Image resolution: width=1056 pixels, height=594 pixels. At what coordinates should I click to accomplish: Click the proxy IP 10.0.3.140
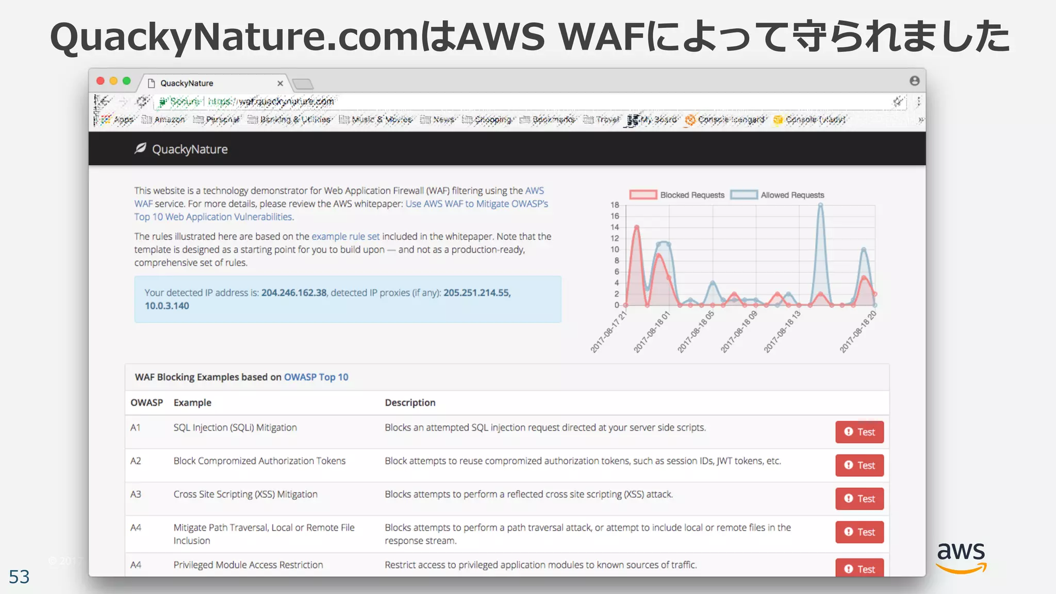point(167,306)
